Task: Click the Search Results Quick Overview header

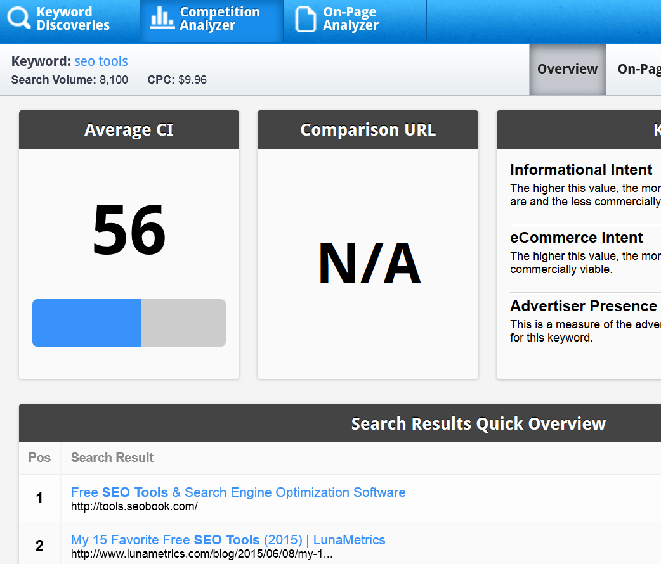Action: tap(478, 423)
